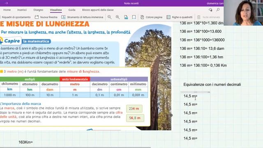This screenshot has height=148, width=263.
Task: Click "L'importanza della marca" heading
Action: pyautogui.click(x=21, y=104)
